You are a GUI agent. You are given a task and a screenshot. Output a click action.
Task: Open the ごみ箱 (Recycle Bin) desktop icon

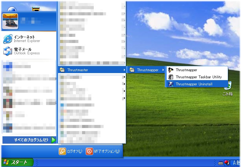227,89
